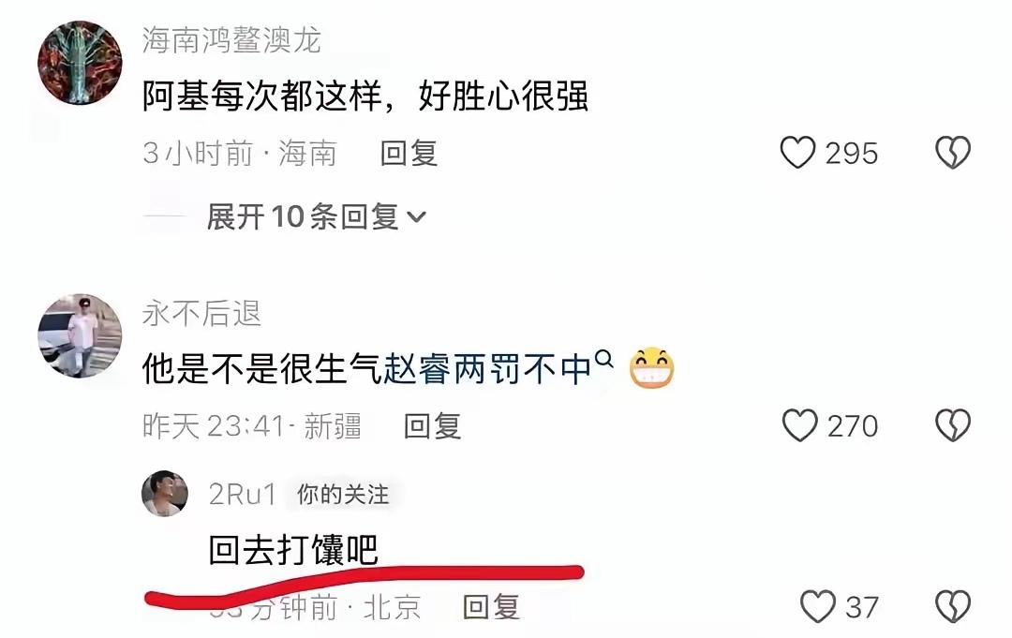Open 2Ru1's small profile avatar
Screen dimensions: 1012x638
tap(165, 494)
